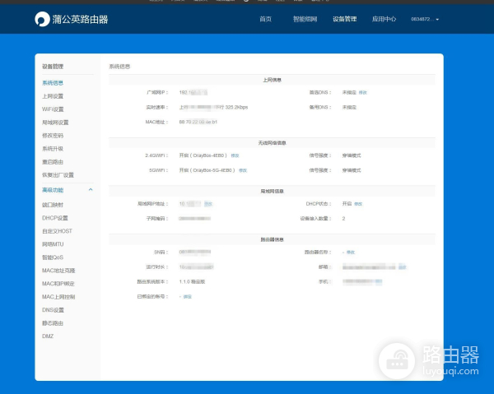494x394 pixels.
Task: Go to 修改密码 in sidebar
Action: tap(53, 136)
